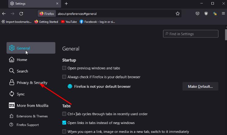
Task: Enable Open previous windows and tabs
Action: click(64, 68)
